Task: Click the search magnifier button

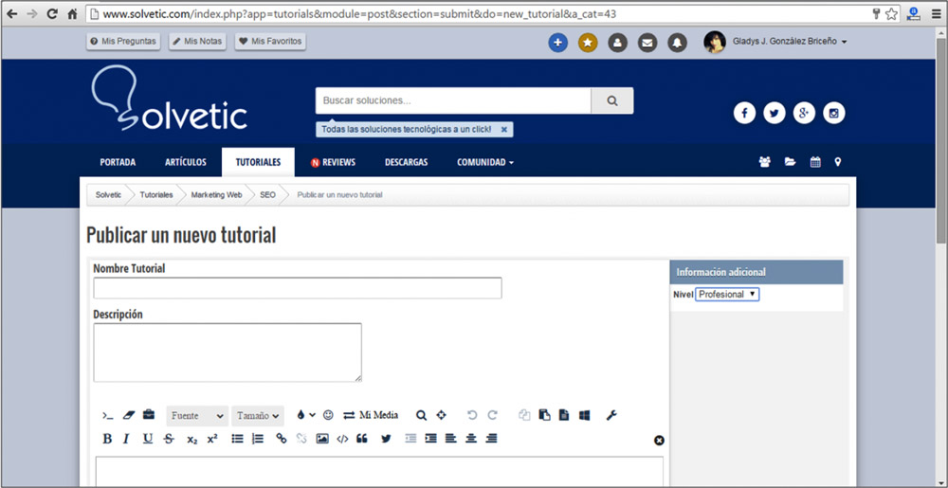Action: [611, 100]
